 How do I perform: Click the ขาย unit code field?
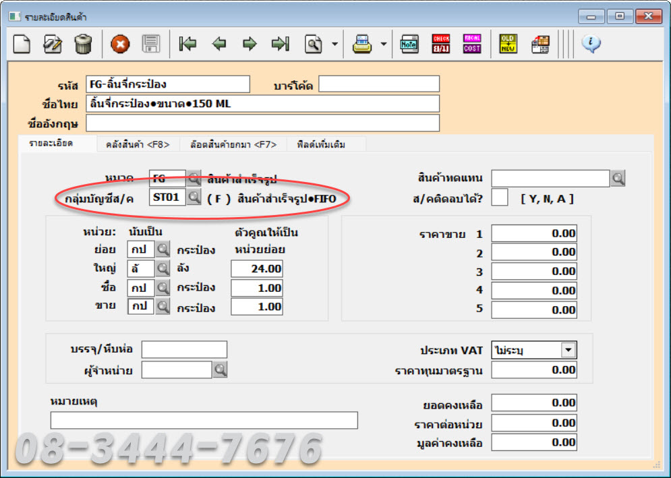[x=141, y=306]
